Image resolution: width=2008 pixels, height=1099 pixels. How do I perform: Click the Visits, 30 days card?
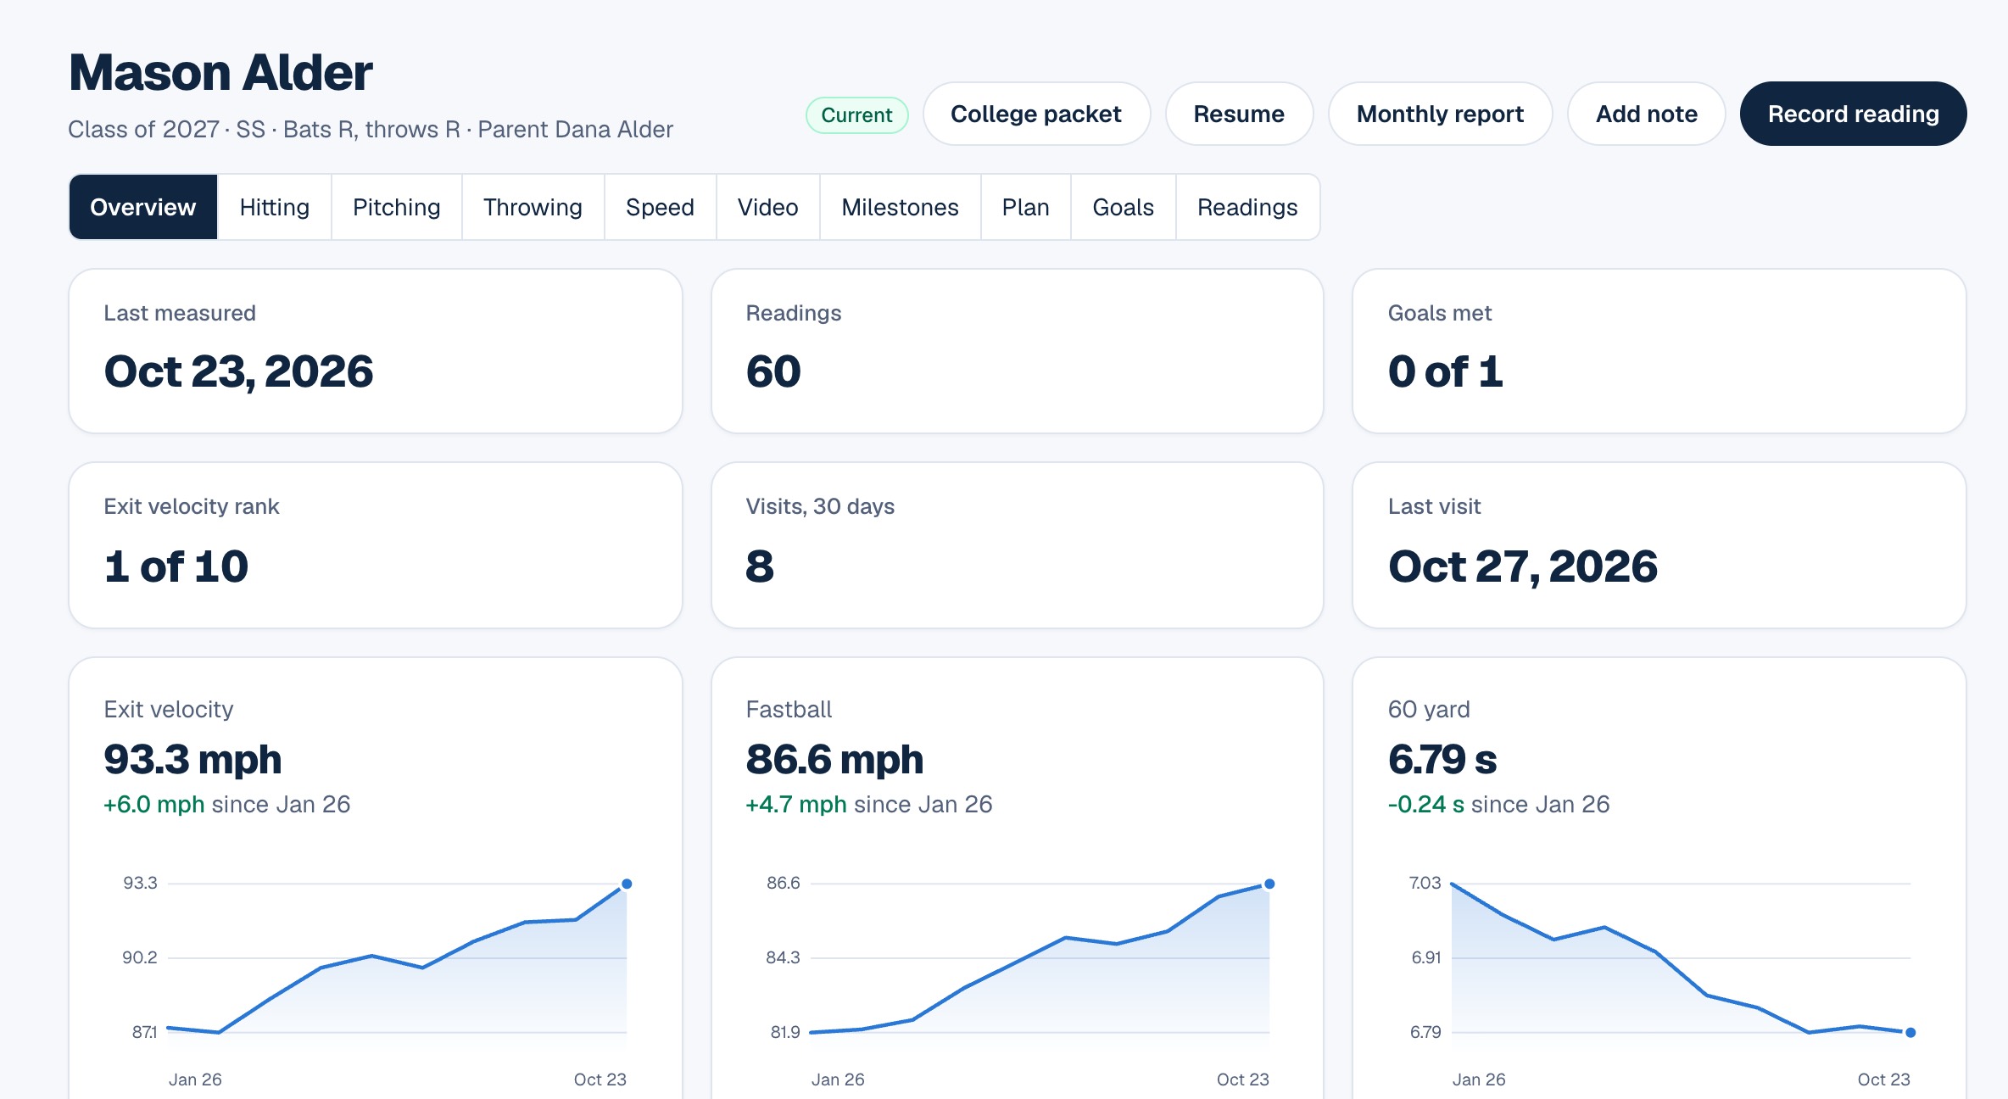1017,545
